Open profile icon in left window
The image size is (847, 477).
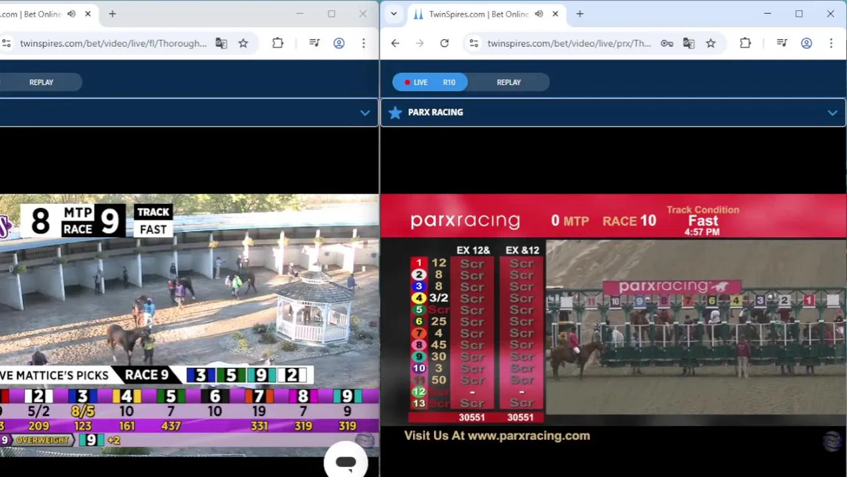[x=339, y=43]
